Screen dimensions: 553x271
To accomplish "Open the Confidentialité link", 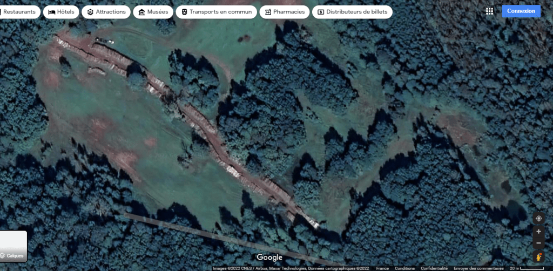I will point(434,268).
